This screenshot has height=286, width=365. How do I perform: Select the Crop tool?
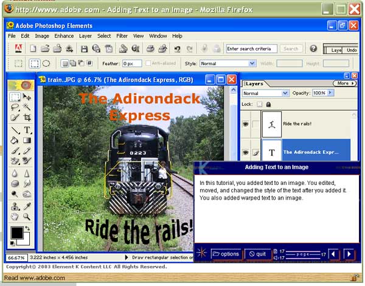[27, 117]
